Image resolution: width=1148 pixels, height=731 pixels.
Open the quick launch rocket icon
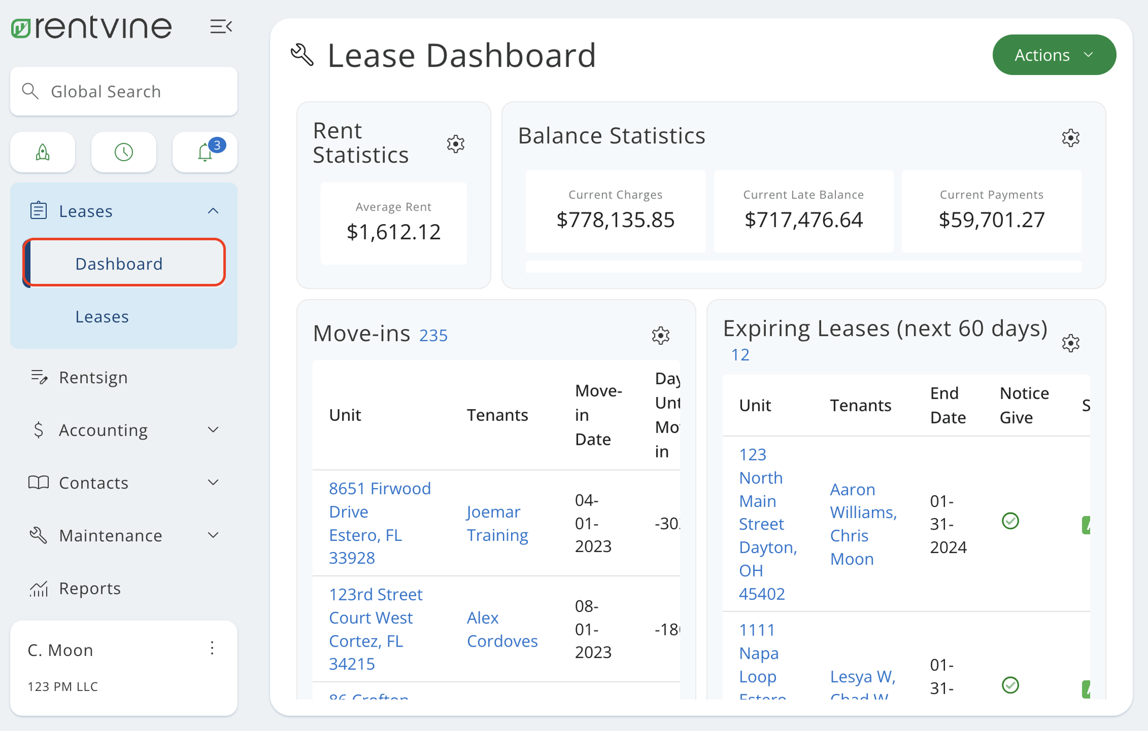pos(42,152)
